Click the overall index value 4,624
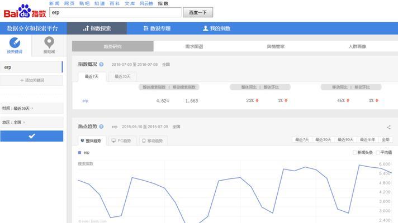The width and height of the screenshot is (398, 223). pos(163,101)
